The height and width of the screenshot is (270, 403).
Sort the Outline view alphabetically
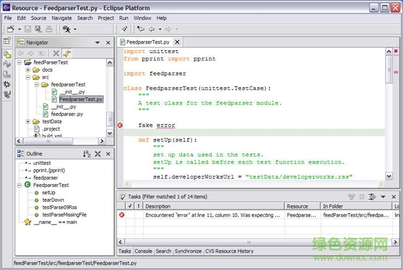click(x=87, y=154)
